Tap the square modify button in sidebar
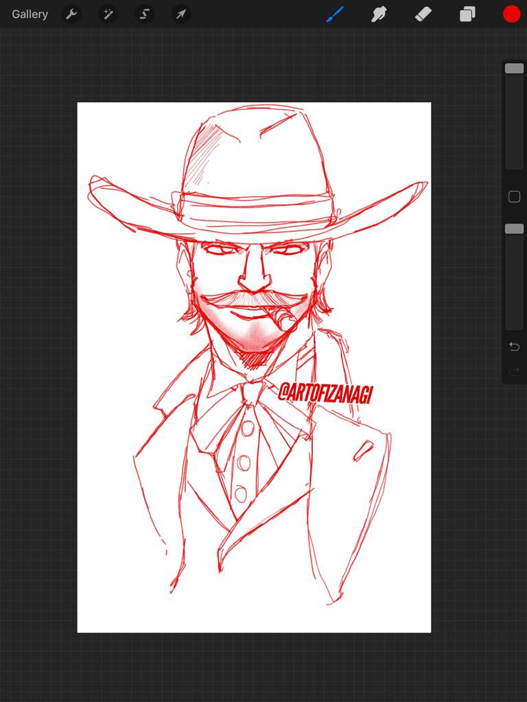This screenshot has height=702, width=527. coord(514,197)
